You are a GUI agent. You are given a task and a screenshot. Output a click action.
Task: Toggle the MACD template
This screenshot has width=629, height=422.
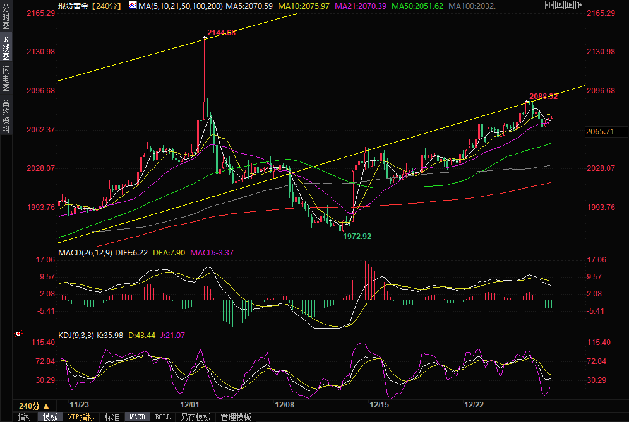click(137, 417)
